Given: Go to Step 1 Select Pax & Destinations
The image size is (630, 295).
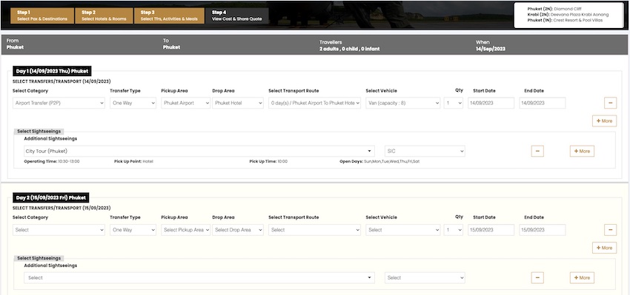Looking at the screenshot, I should 42,16.
